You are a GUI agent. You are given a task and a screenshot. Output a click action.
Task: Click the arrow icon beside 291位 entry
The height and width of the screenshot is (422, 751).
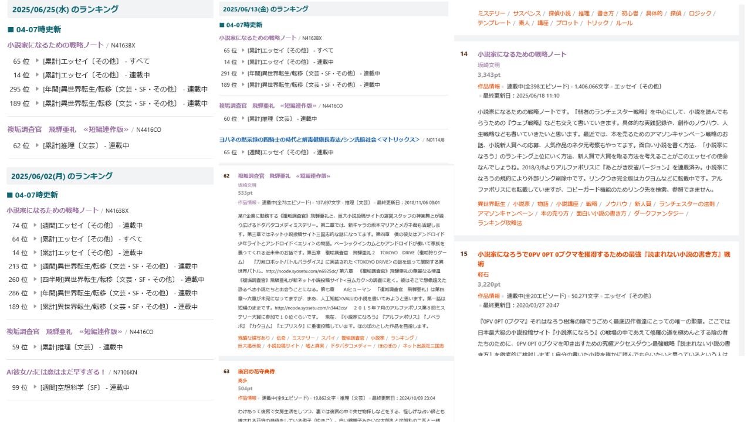point(242,73)
